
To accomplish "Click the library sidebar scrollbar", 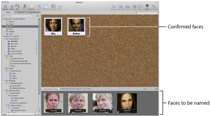I will 39,56.
